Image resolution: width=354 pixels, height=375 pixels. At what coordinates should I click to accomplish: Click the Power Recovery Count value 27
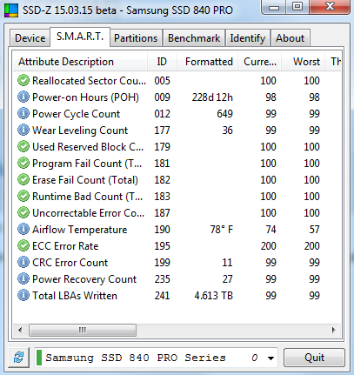(x=228, y=279)
